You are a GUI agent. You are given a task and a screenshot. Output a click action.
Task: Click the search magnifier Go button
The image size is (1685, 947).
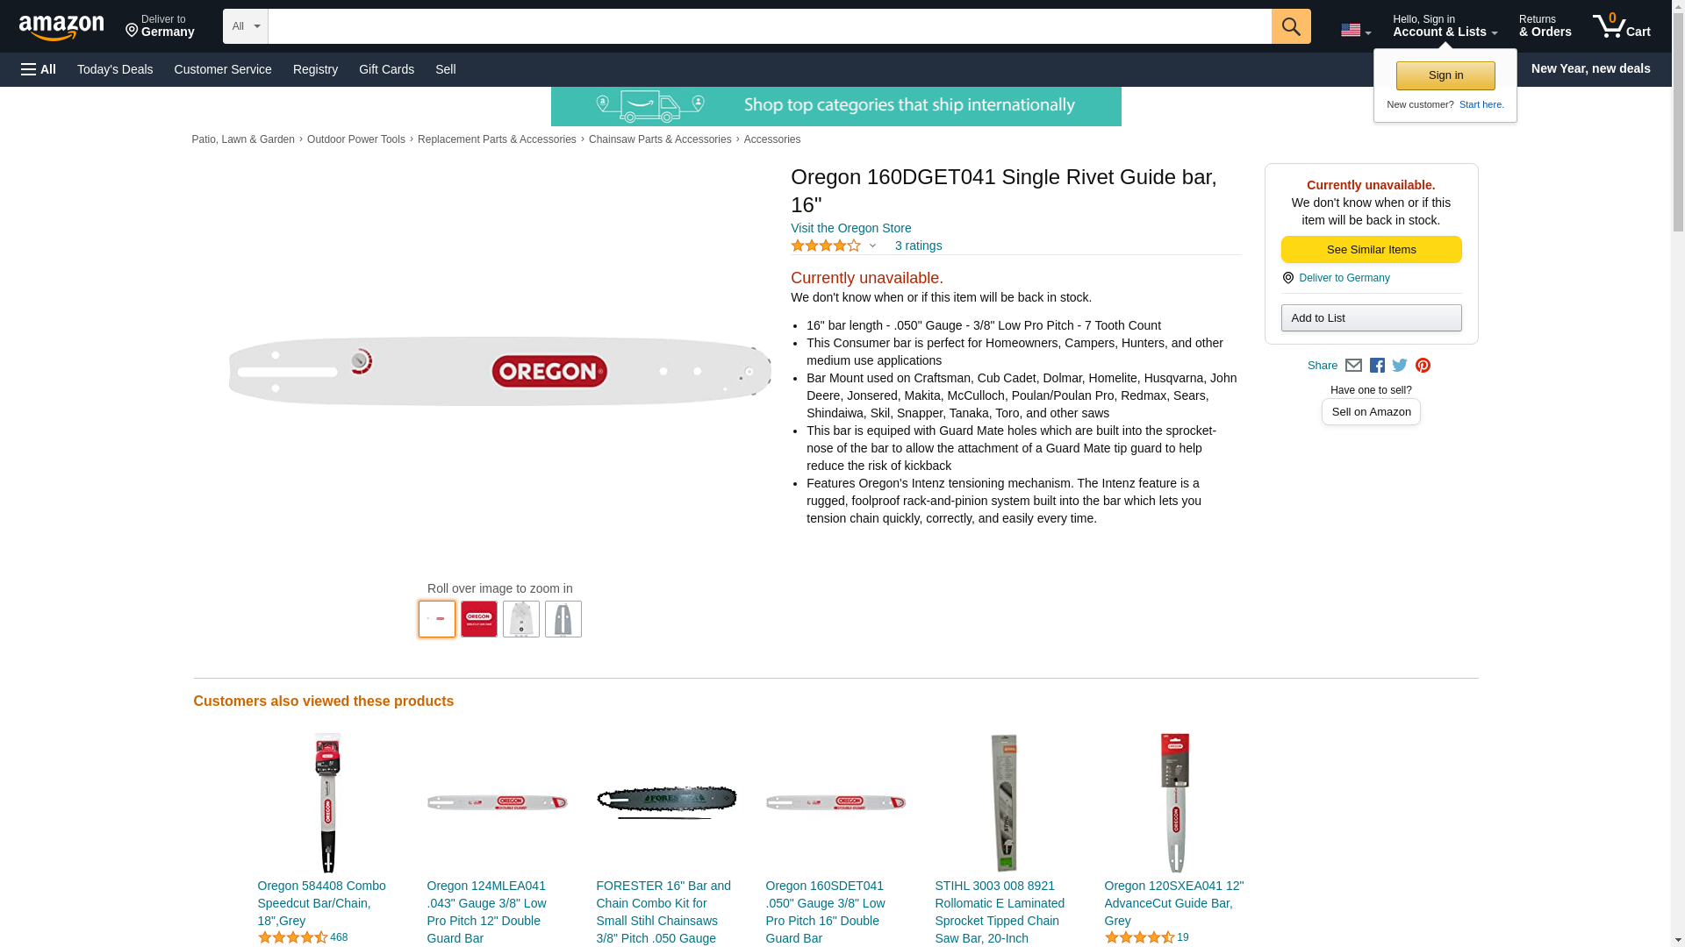click(x=1290, y=26)
